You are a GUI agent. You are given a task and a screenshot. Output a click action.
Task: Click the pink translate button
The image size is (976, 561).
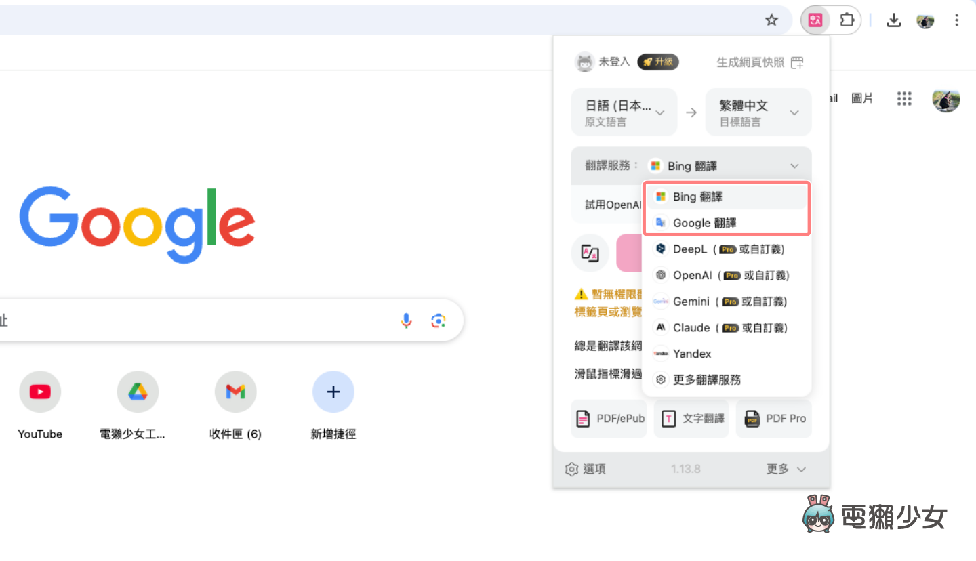click(x=629, y=253)
